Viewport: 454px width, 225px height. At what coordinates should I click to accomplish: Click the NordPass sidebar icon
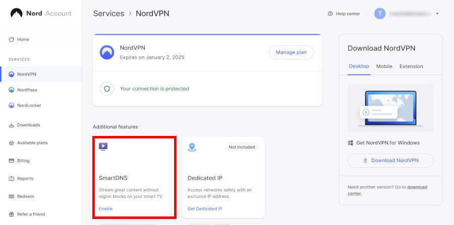[11, 90]
